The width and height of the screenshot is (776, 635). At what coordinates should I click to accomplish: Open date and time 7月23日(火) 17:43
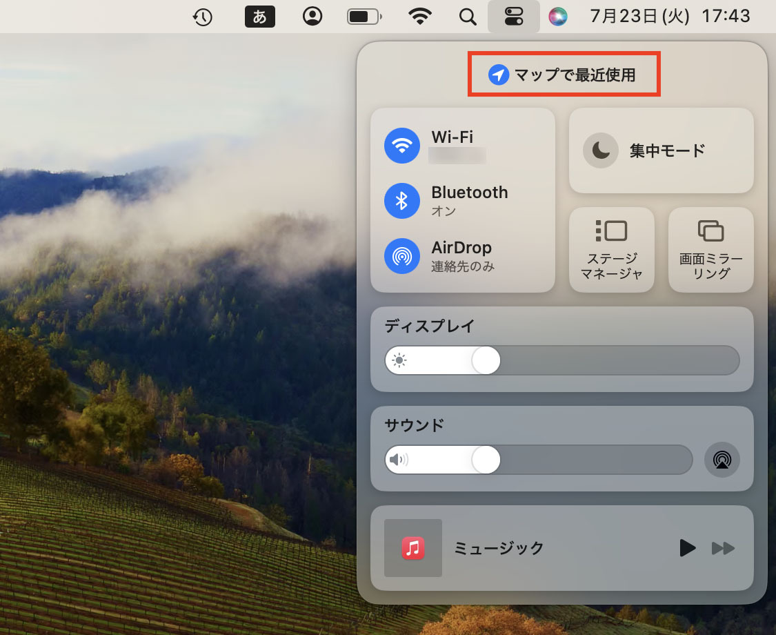pyautogui.click(x=670, y=17)
